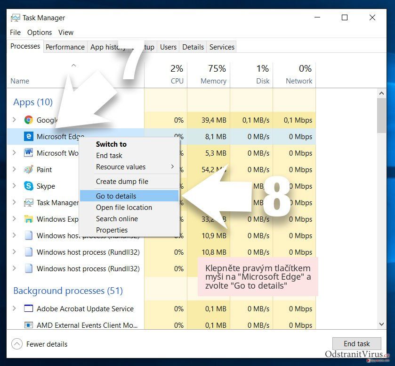The width and height of the screenshot is (395, 366).
Task: Expand the Task Manager process group
Action: click(14, 202)
